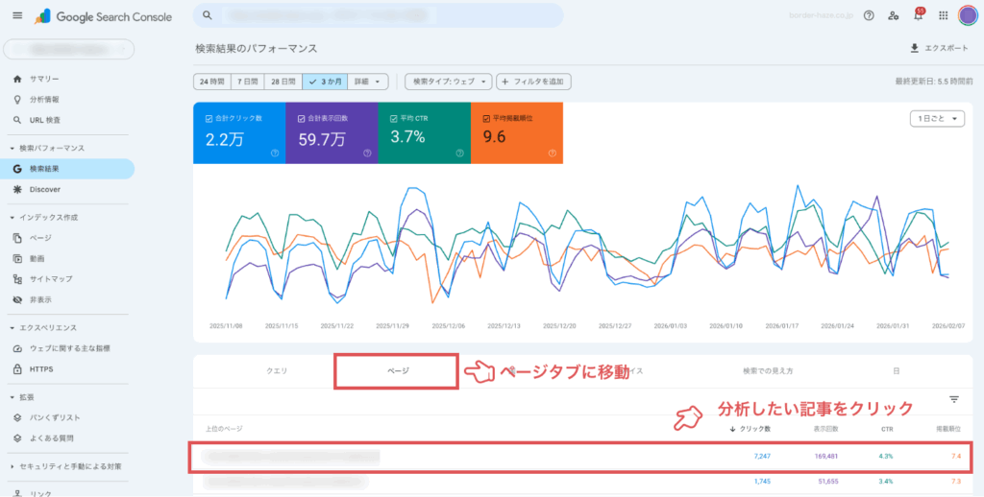Click the top page row with 7,247 clicks
The image size is (984, 497).
point(581,457)
